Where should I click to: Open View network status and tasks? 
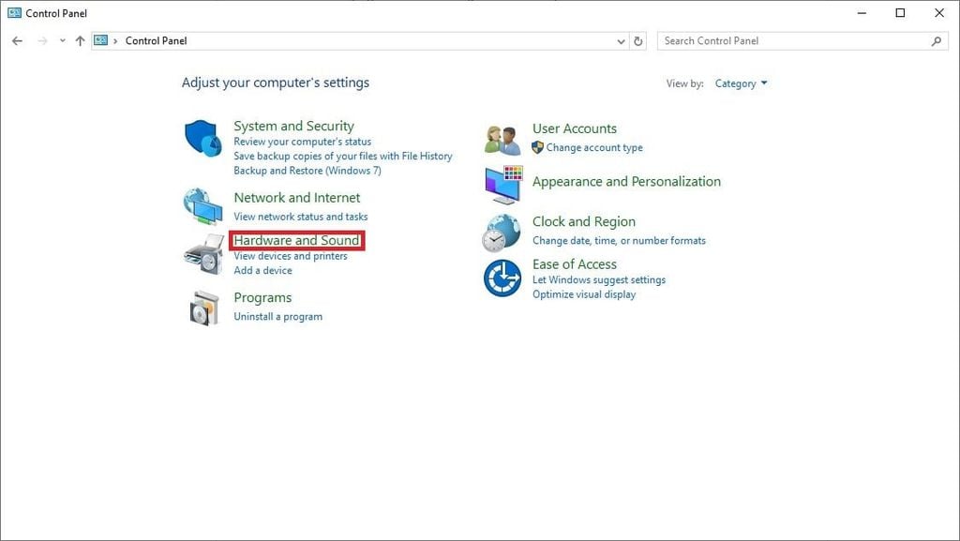(x=300, y=217)
